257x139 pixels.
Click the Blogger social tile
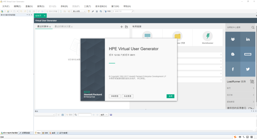[x=233, y=54]
